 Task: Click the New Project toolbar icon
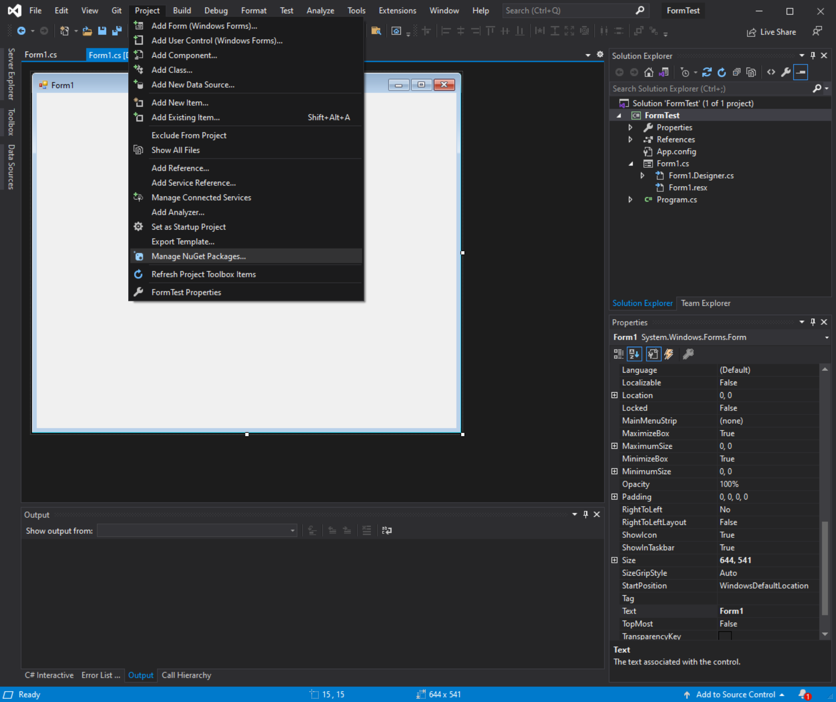click(65, 31)
